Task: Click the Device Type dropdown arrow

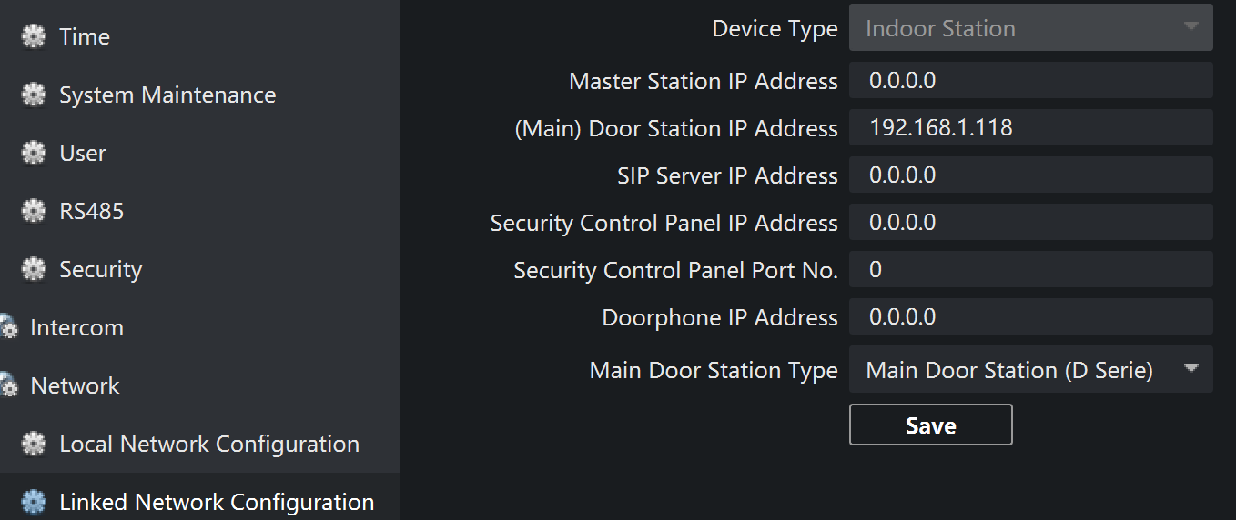Action: 1190,27
